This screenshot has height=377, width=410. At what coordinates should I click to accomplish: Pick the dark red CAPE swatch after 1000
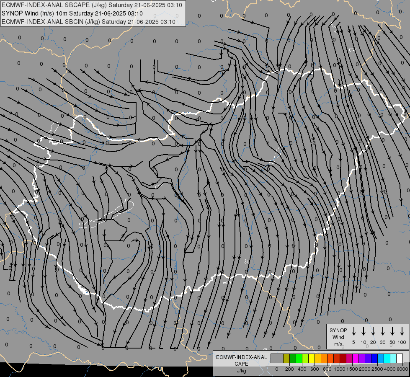pos(343,359)
